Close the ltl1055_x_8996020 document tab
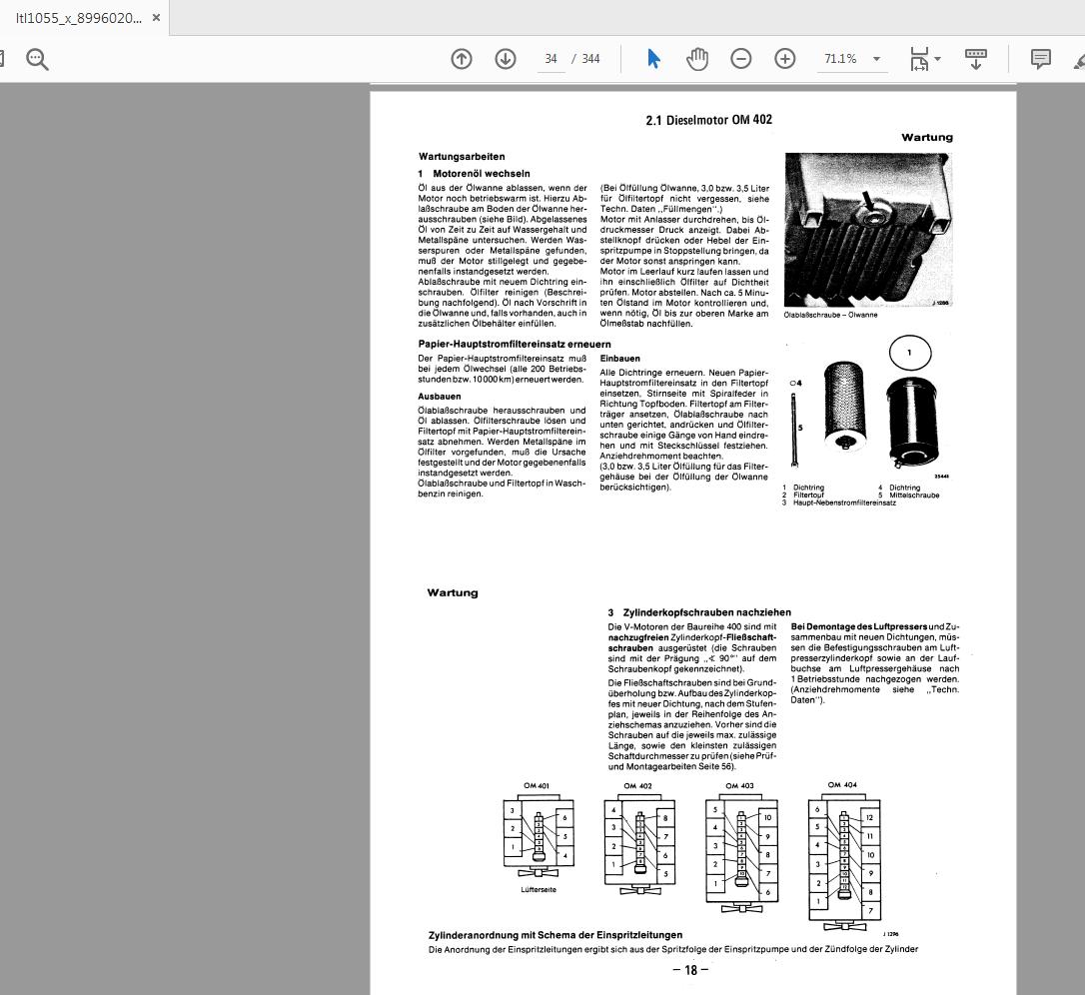The image size is (1085, 995). [x=157, y=18]
